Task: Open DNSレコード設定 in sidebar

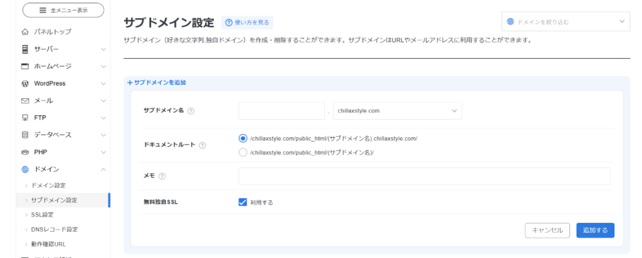Action: 55,229
